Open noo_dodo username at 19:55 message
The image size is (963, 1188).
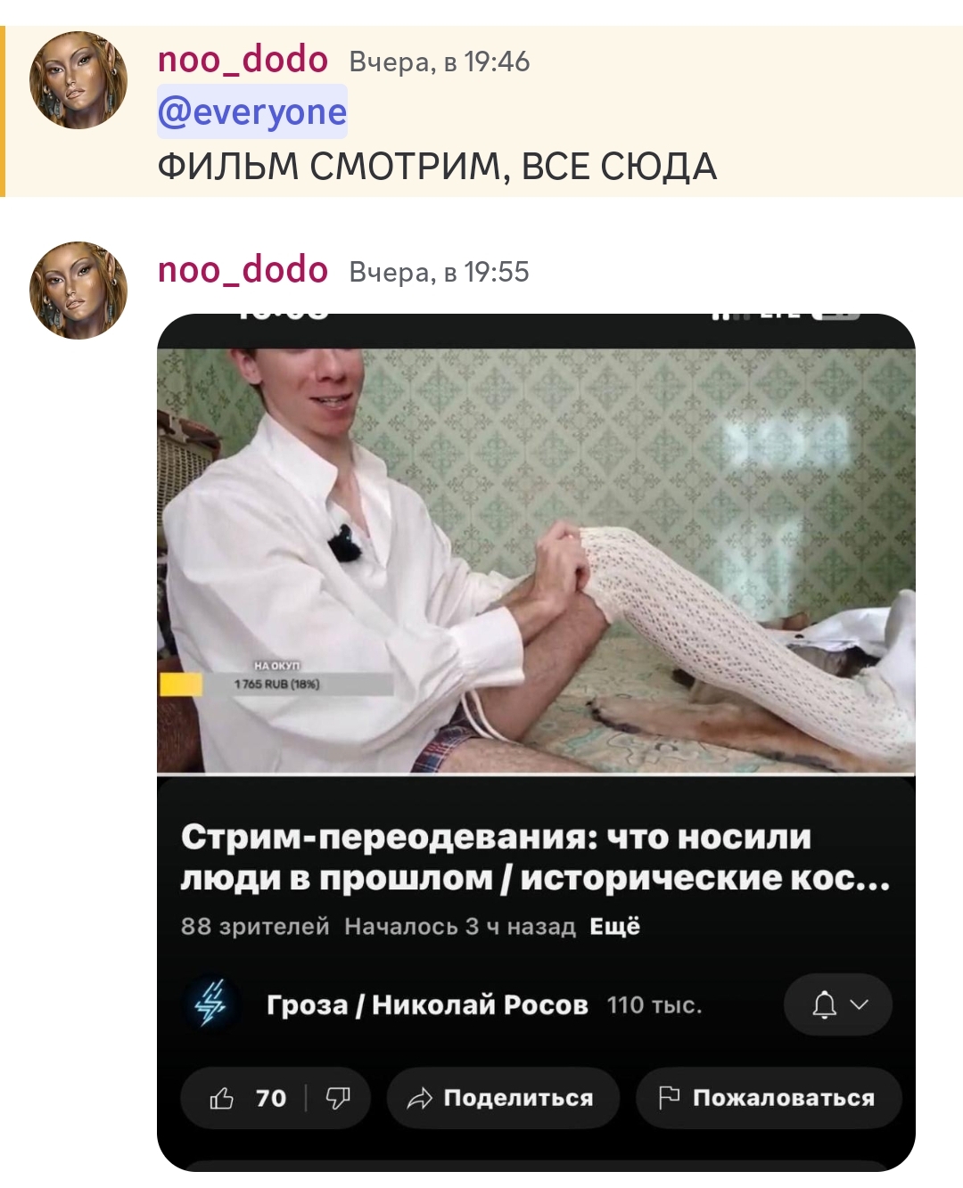(x=243, y=270)
